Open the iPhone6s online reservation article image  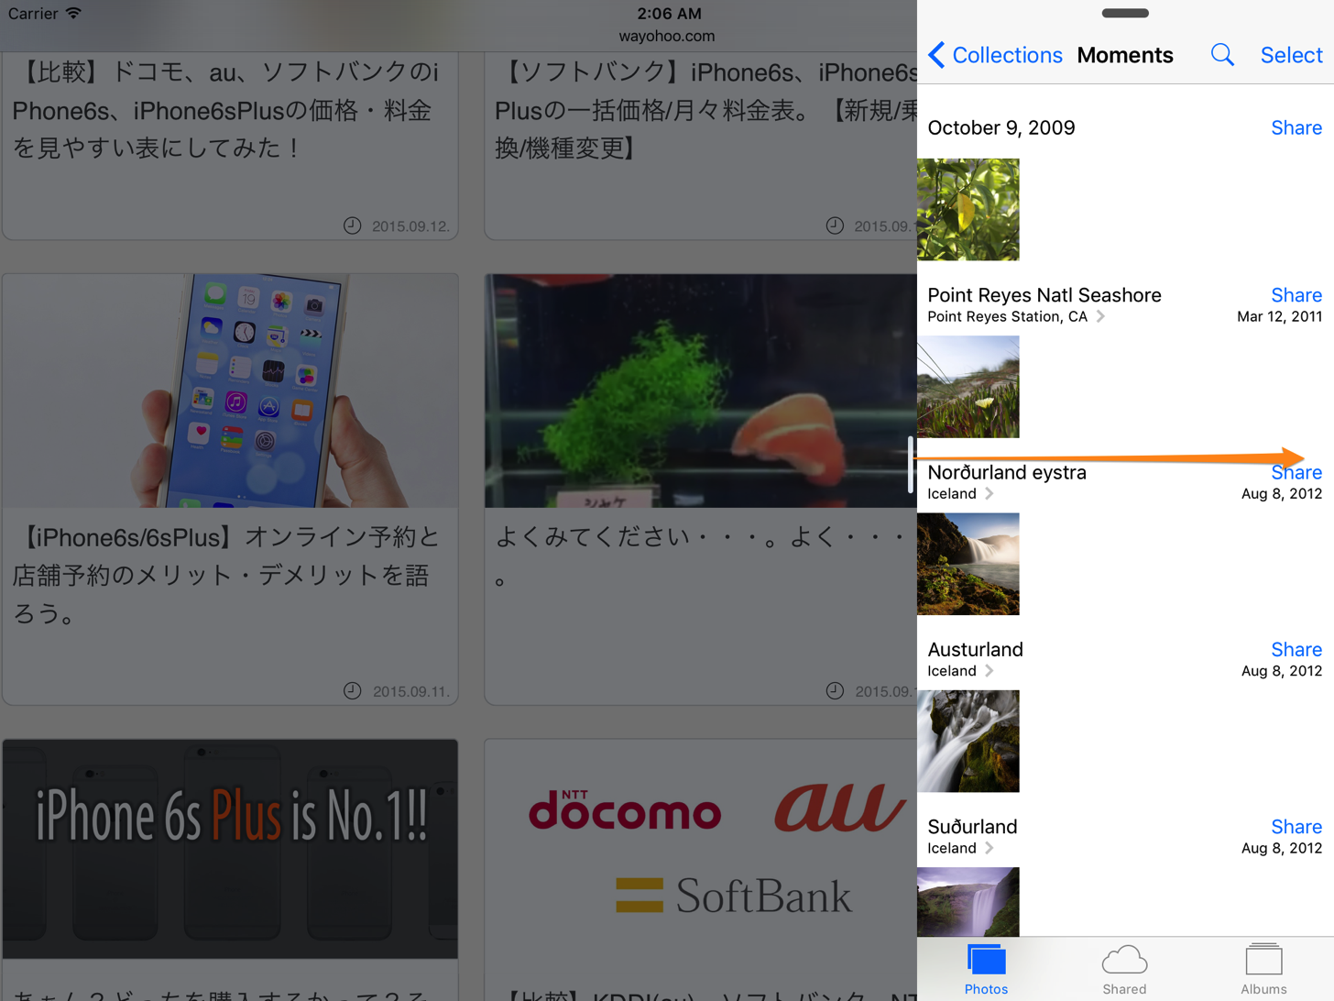click(x=230, y=390)
